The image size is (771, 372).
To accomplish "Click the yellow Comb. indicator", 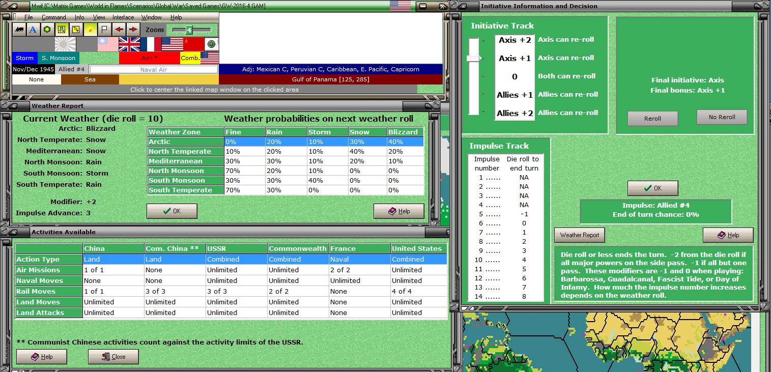I will tap(190, 58).
